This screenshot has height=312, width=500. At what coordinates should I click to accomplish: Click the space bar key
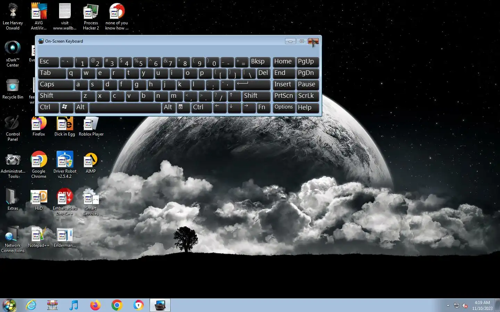[x=125, y=107]
